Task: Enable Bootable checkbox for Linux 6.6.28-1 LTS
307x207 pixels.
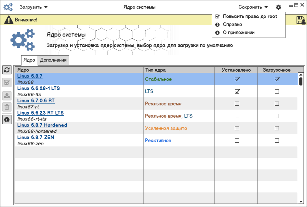Action: pos(277,92)
